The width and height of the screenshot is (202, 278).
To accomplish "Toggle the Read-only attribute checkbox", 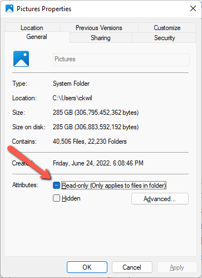I will point(56,186).
